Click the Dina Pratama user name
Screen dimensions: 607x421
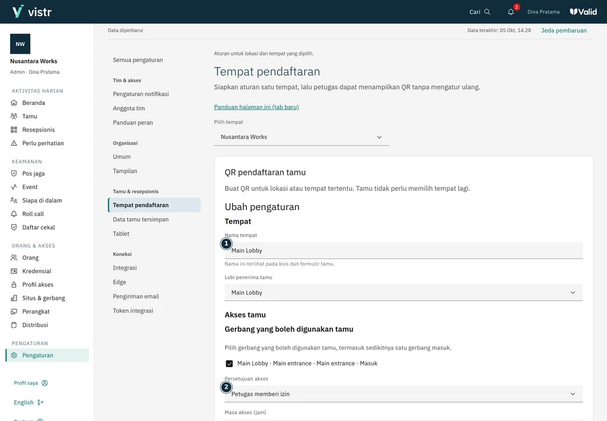(543, 12)
